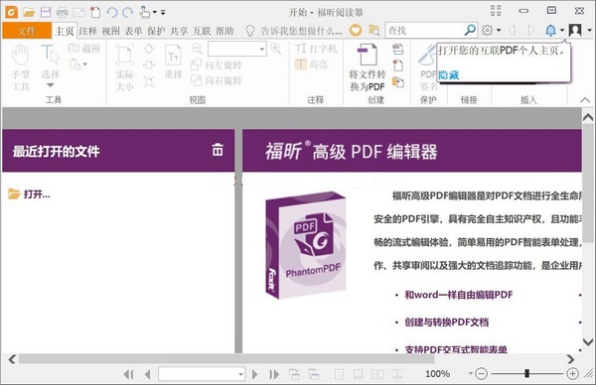This screenshot has width=596, height=385.
Task: Click the advanced search folder icon
Action: [374, 31]
